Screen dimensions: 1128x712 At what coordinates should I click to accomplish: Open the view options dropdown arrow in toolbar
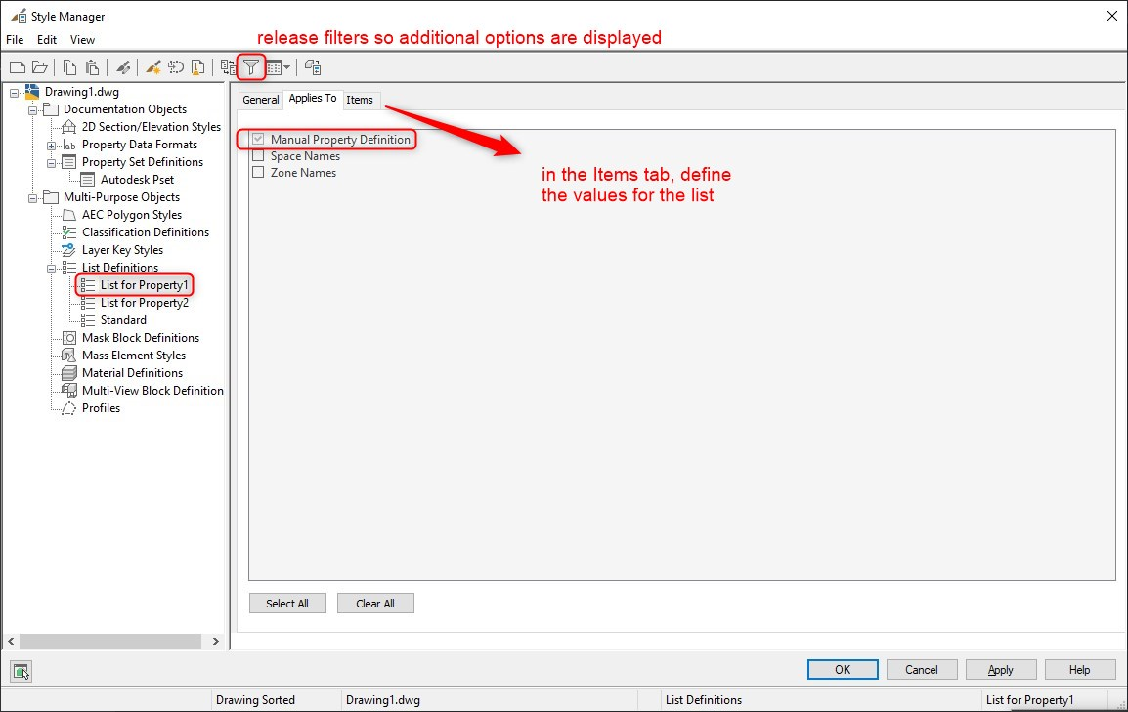(x=287, y=67)
